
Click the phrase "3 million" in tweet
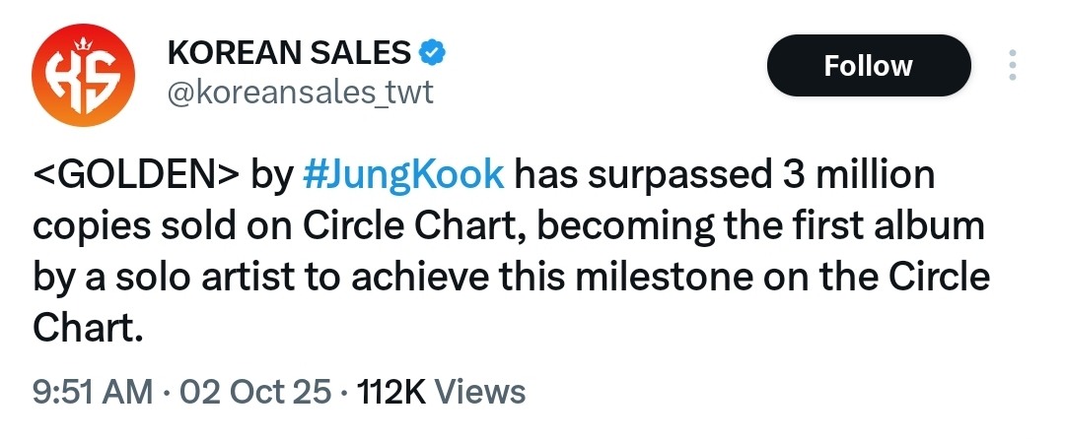[851, 176]
